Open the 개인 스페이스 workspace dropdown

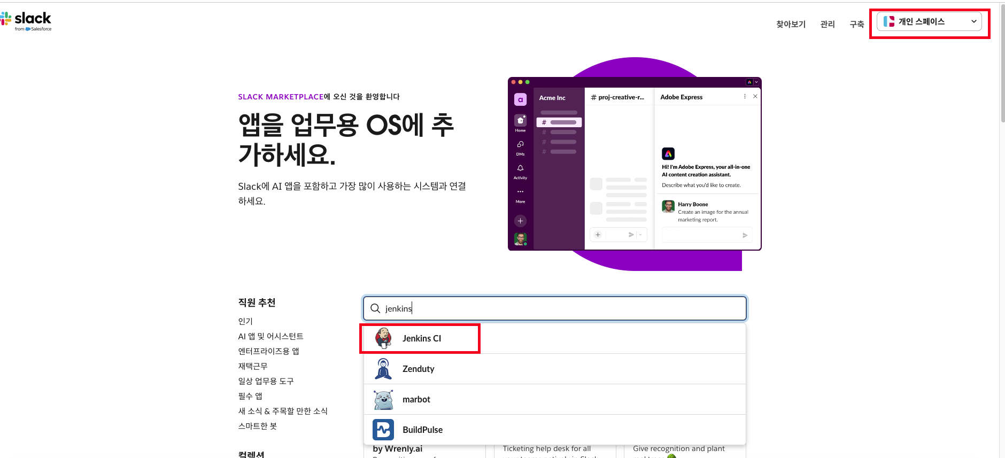pos(929,21)
